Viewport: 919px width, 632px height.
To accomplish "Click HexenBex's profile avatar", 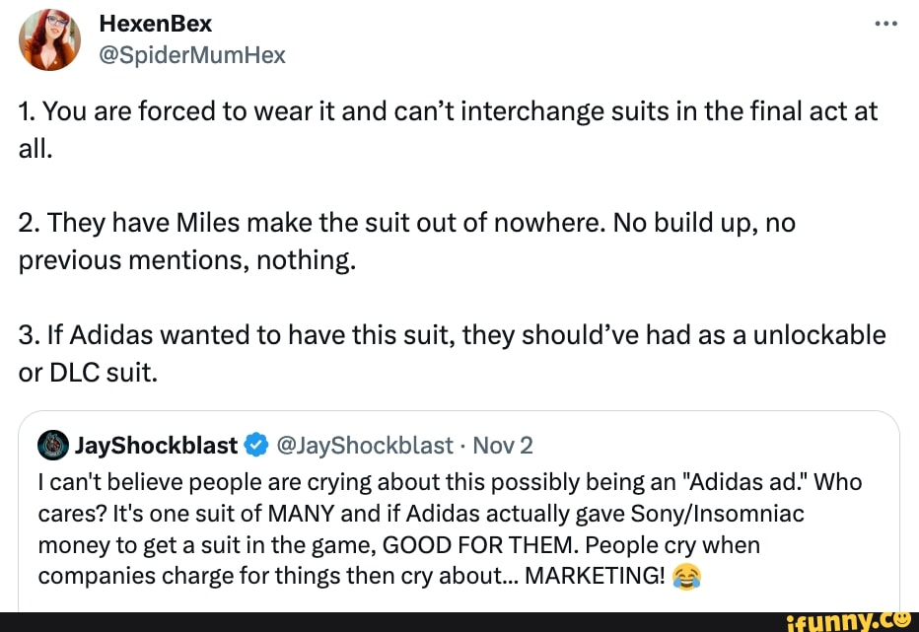I will (48, 39).
